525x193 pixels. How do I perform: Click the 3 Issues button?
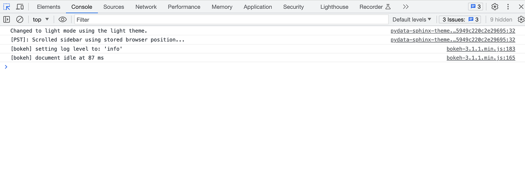click(x=460, y=19)
